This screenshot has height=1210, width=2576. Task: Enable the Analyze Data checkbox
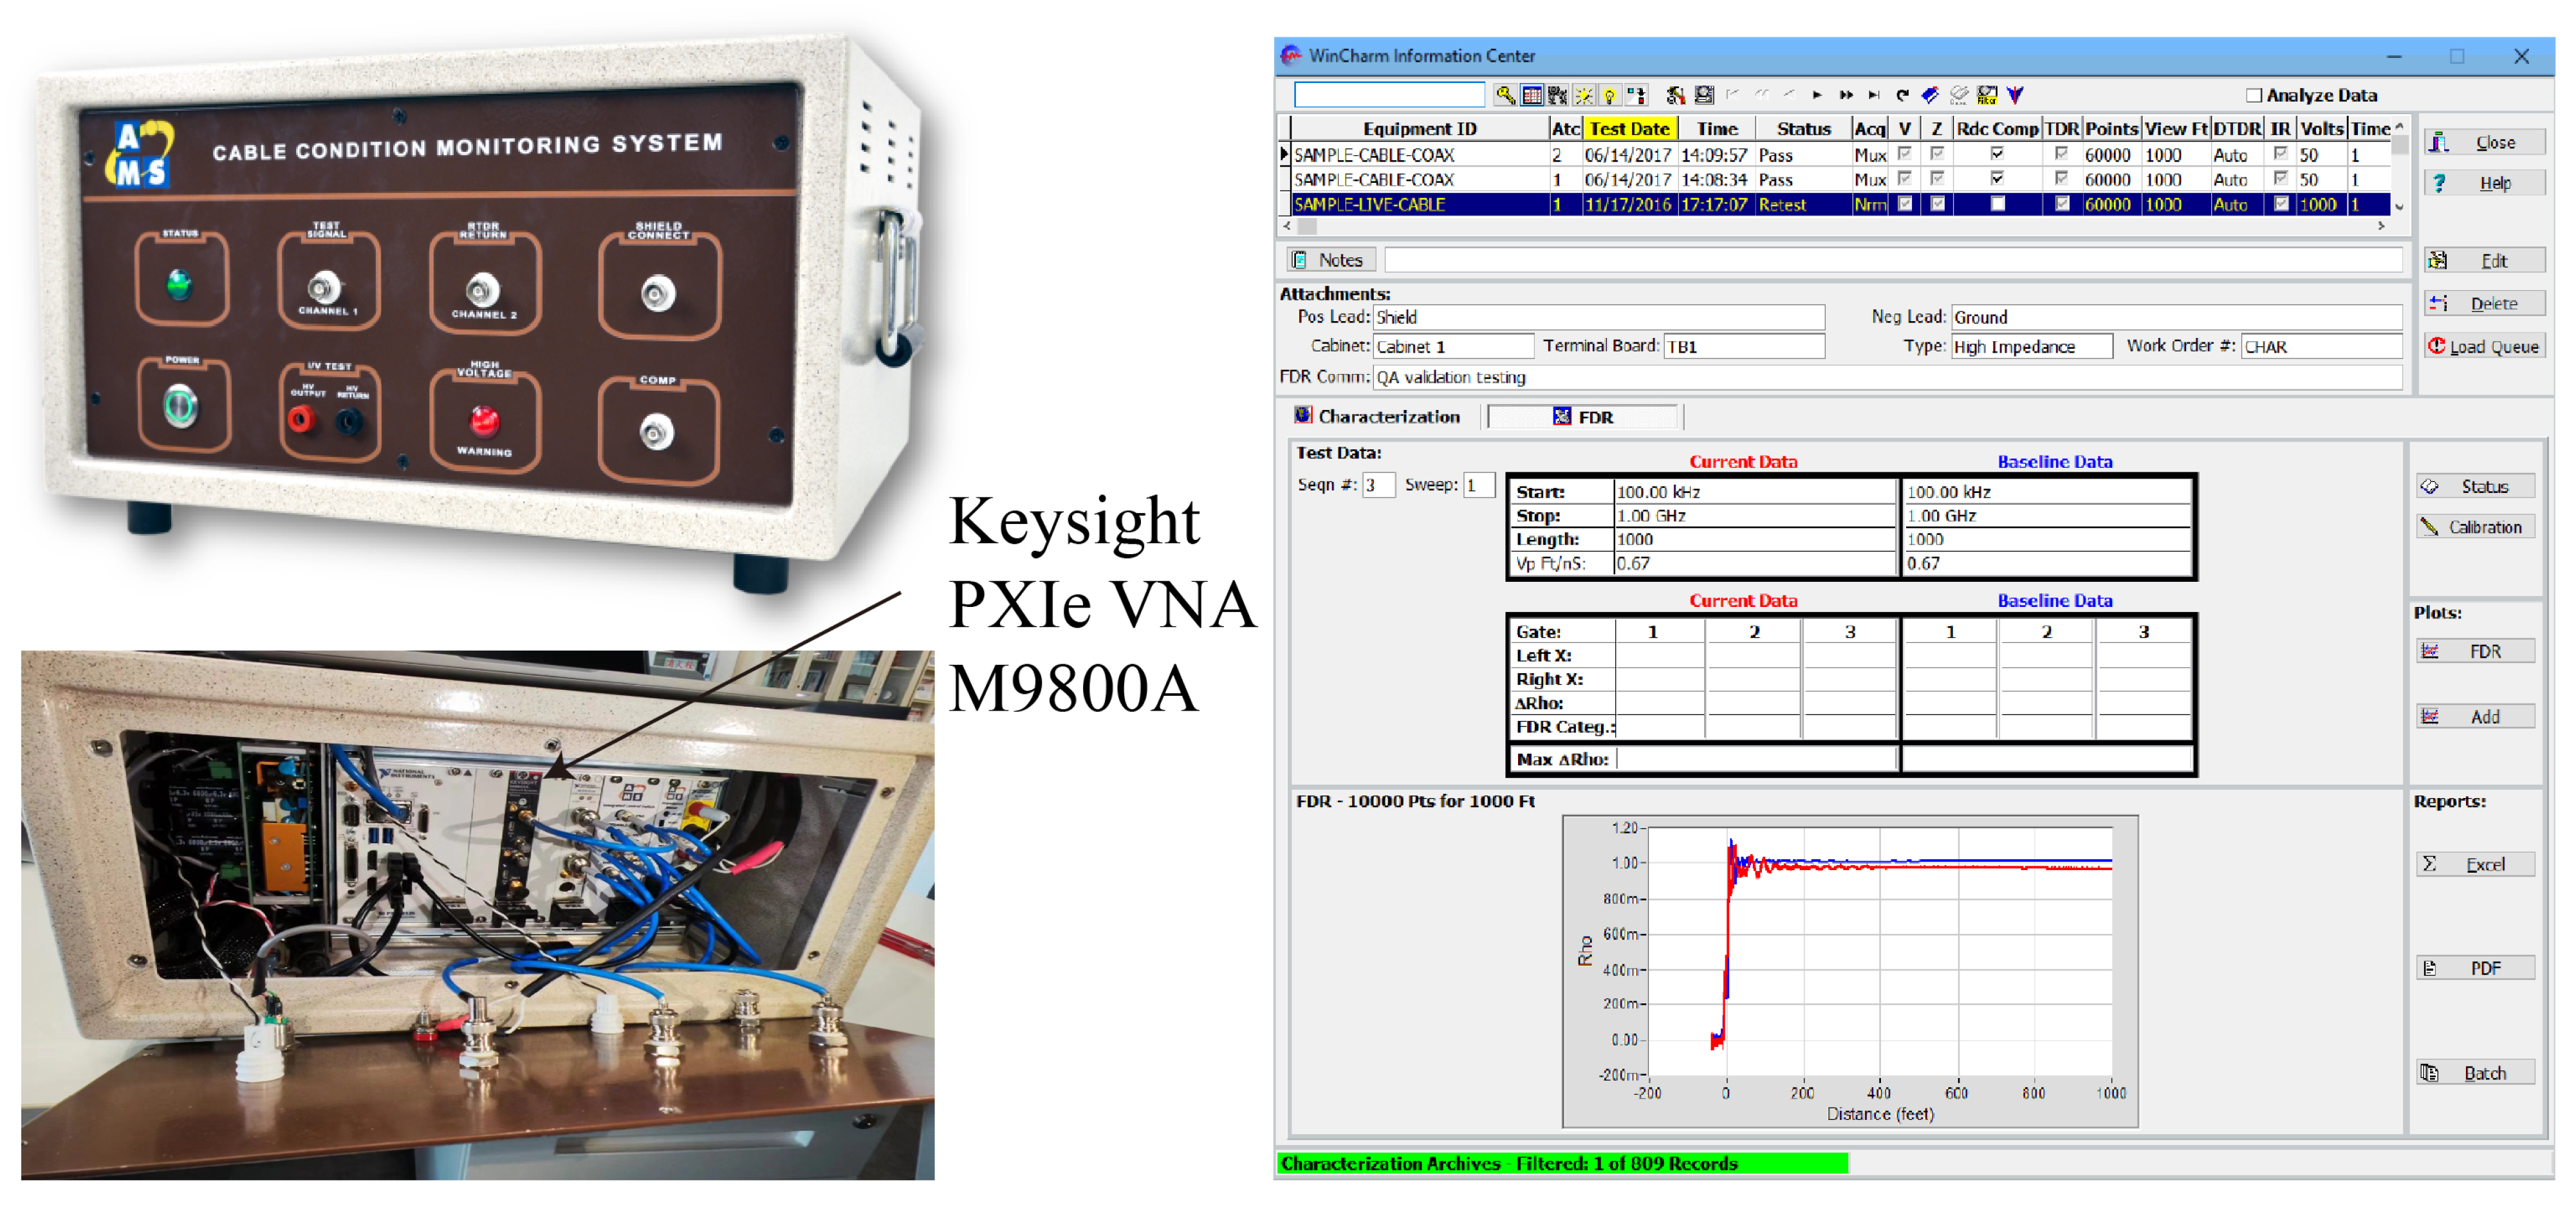[x=2254, y=95]
